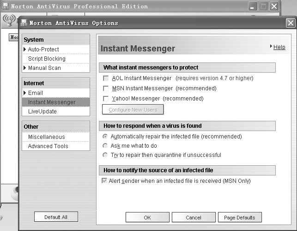Close the Norton AntiVirus Options dialog
The image size is (297, 231).
[290, 23]
